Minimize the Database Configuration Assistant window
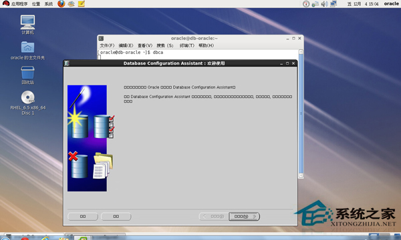This screenshot has height=240, width=401. pos(281,63)
